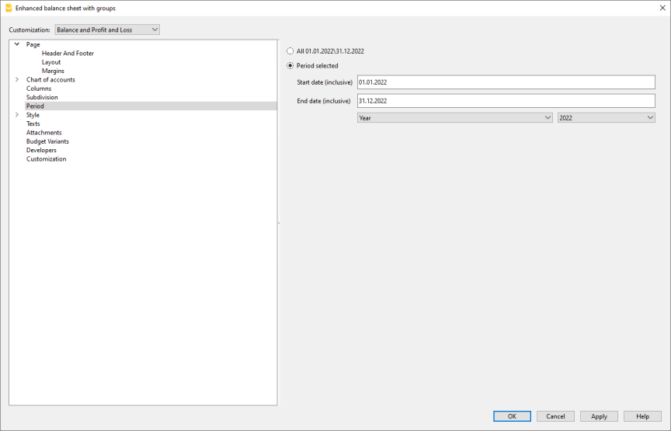Select Header And Footer in the tree
This screenshot has width=671, height=431.
(68, 54)
